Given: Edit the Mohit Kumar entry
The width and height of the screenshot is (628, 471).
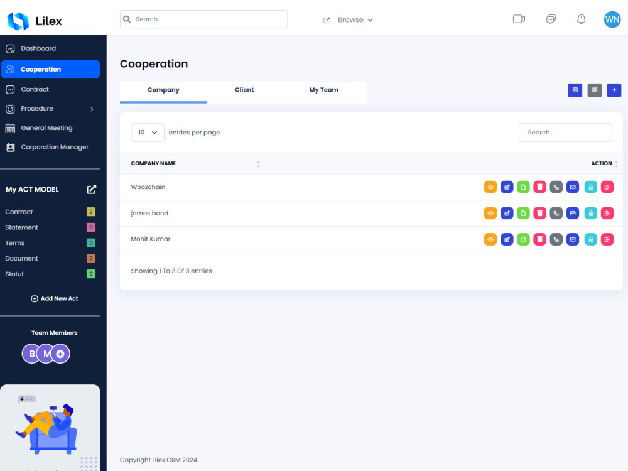Looking at the screenshot, I should click(x=507, y=239).
